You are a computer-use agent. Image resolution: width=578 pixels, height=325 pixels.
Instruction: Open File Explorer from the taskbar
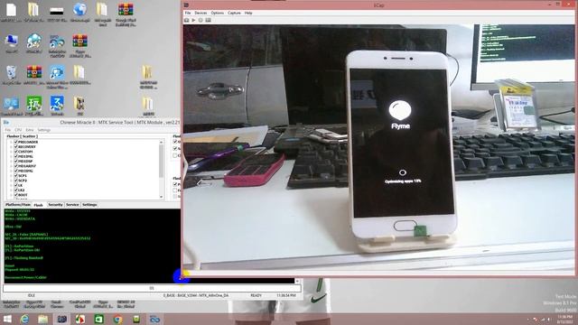click(x=42, y=319)
